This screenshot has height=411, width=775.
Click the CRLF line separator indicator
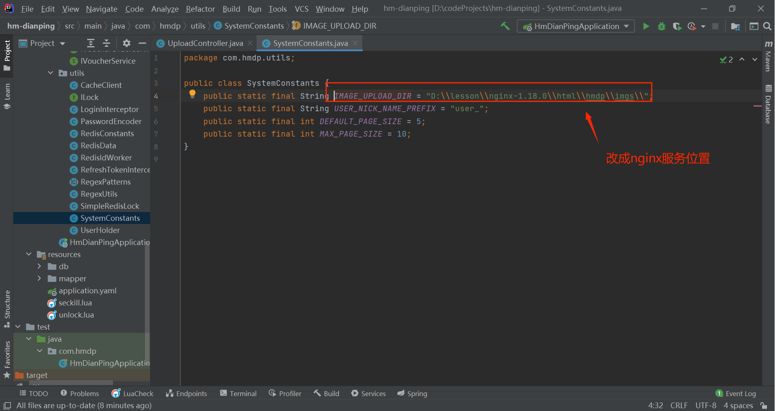679,405
